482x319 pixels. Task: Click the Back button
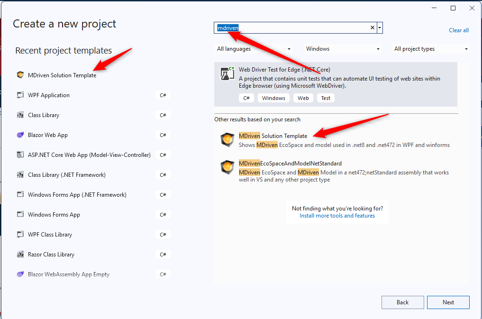pos(403,302)
